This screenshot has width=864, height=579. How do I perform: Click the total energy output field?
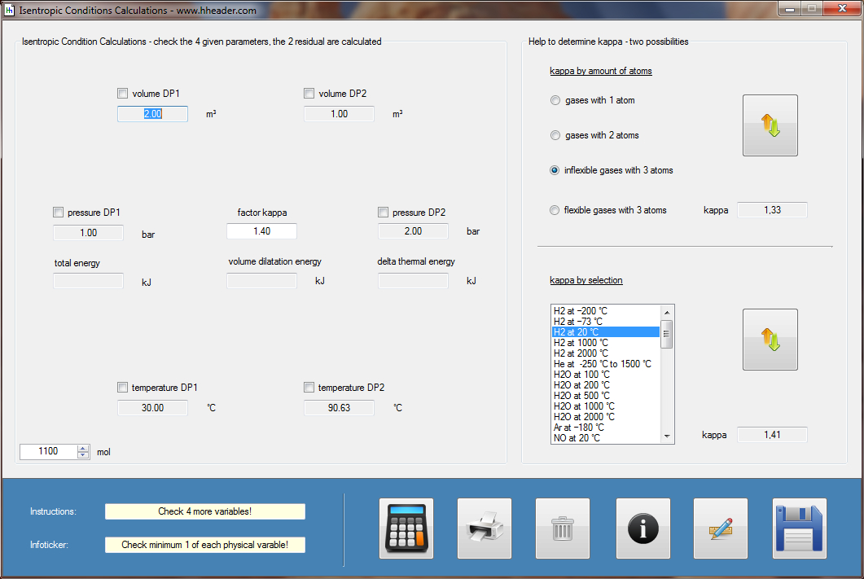point(88,281)
